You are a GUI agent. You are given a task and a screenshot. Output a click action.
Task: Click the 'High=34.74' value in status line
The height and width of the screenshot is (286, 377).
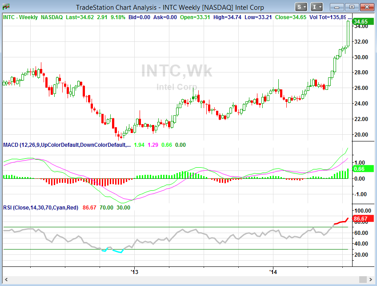coord(227,17)
